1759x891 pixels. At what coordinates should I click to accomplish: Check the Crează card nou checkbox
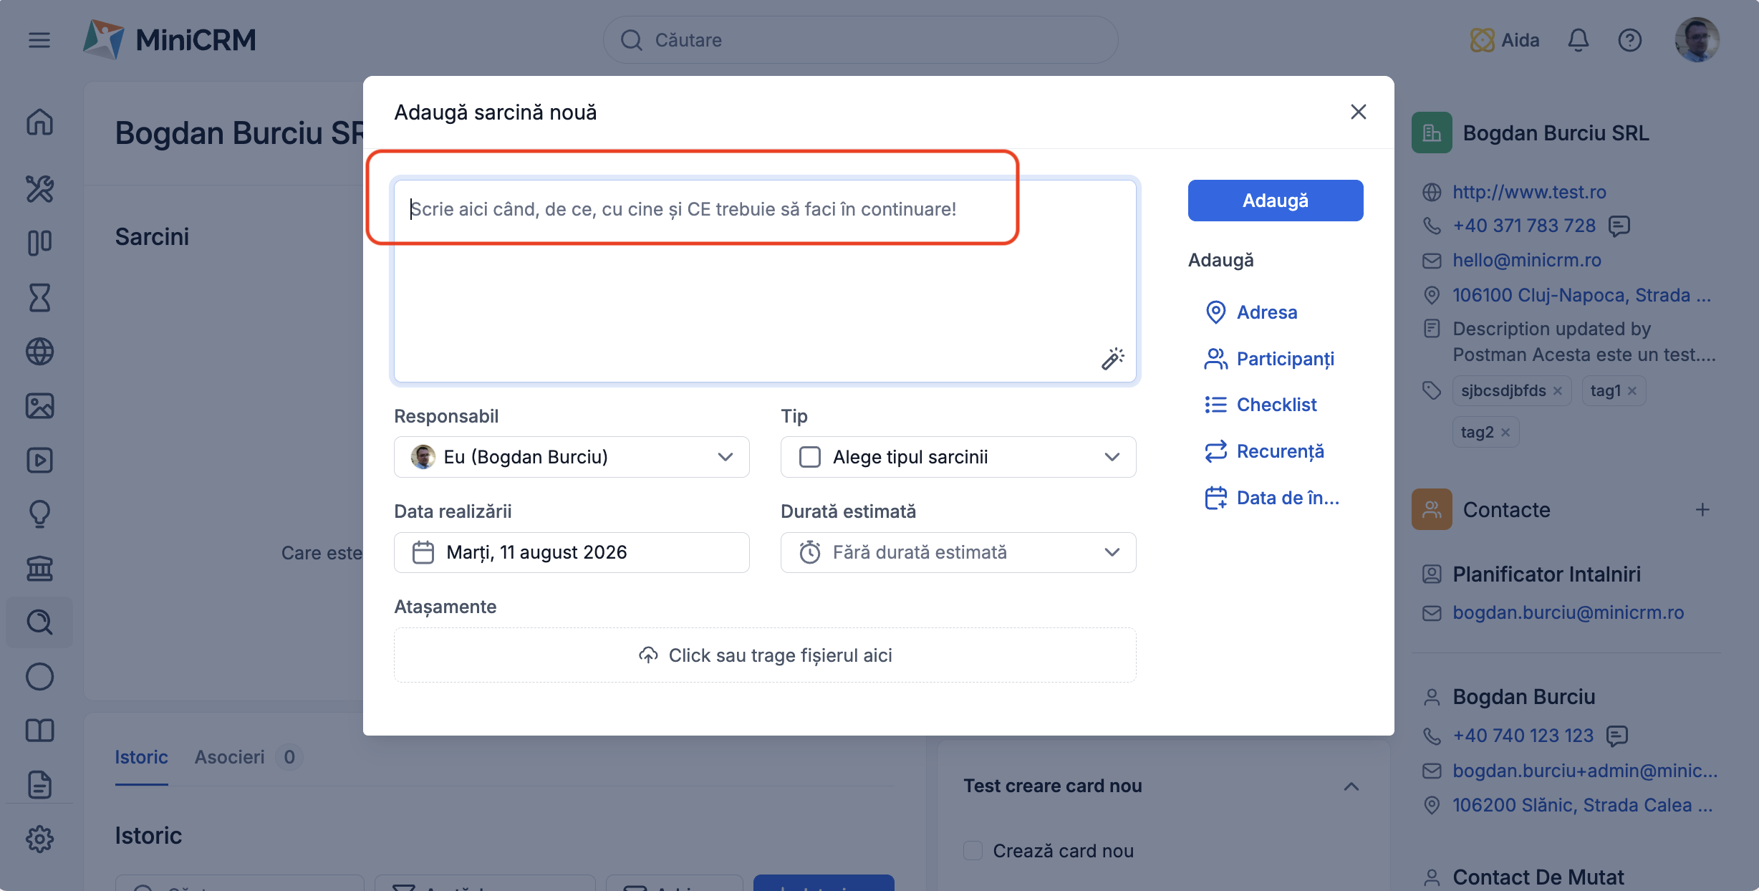coord(973,850)
